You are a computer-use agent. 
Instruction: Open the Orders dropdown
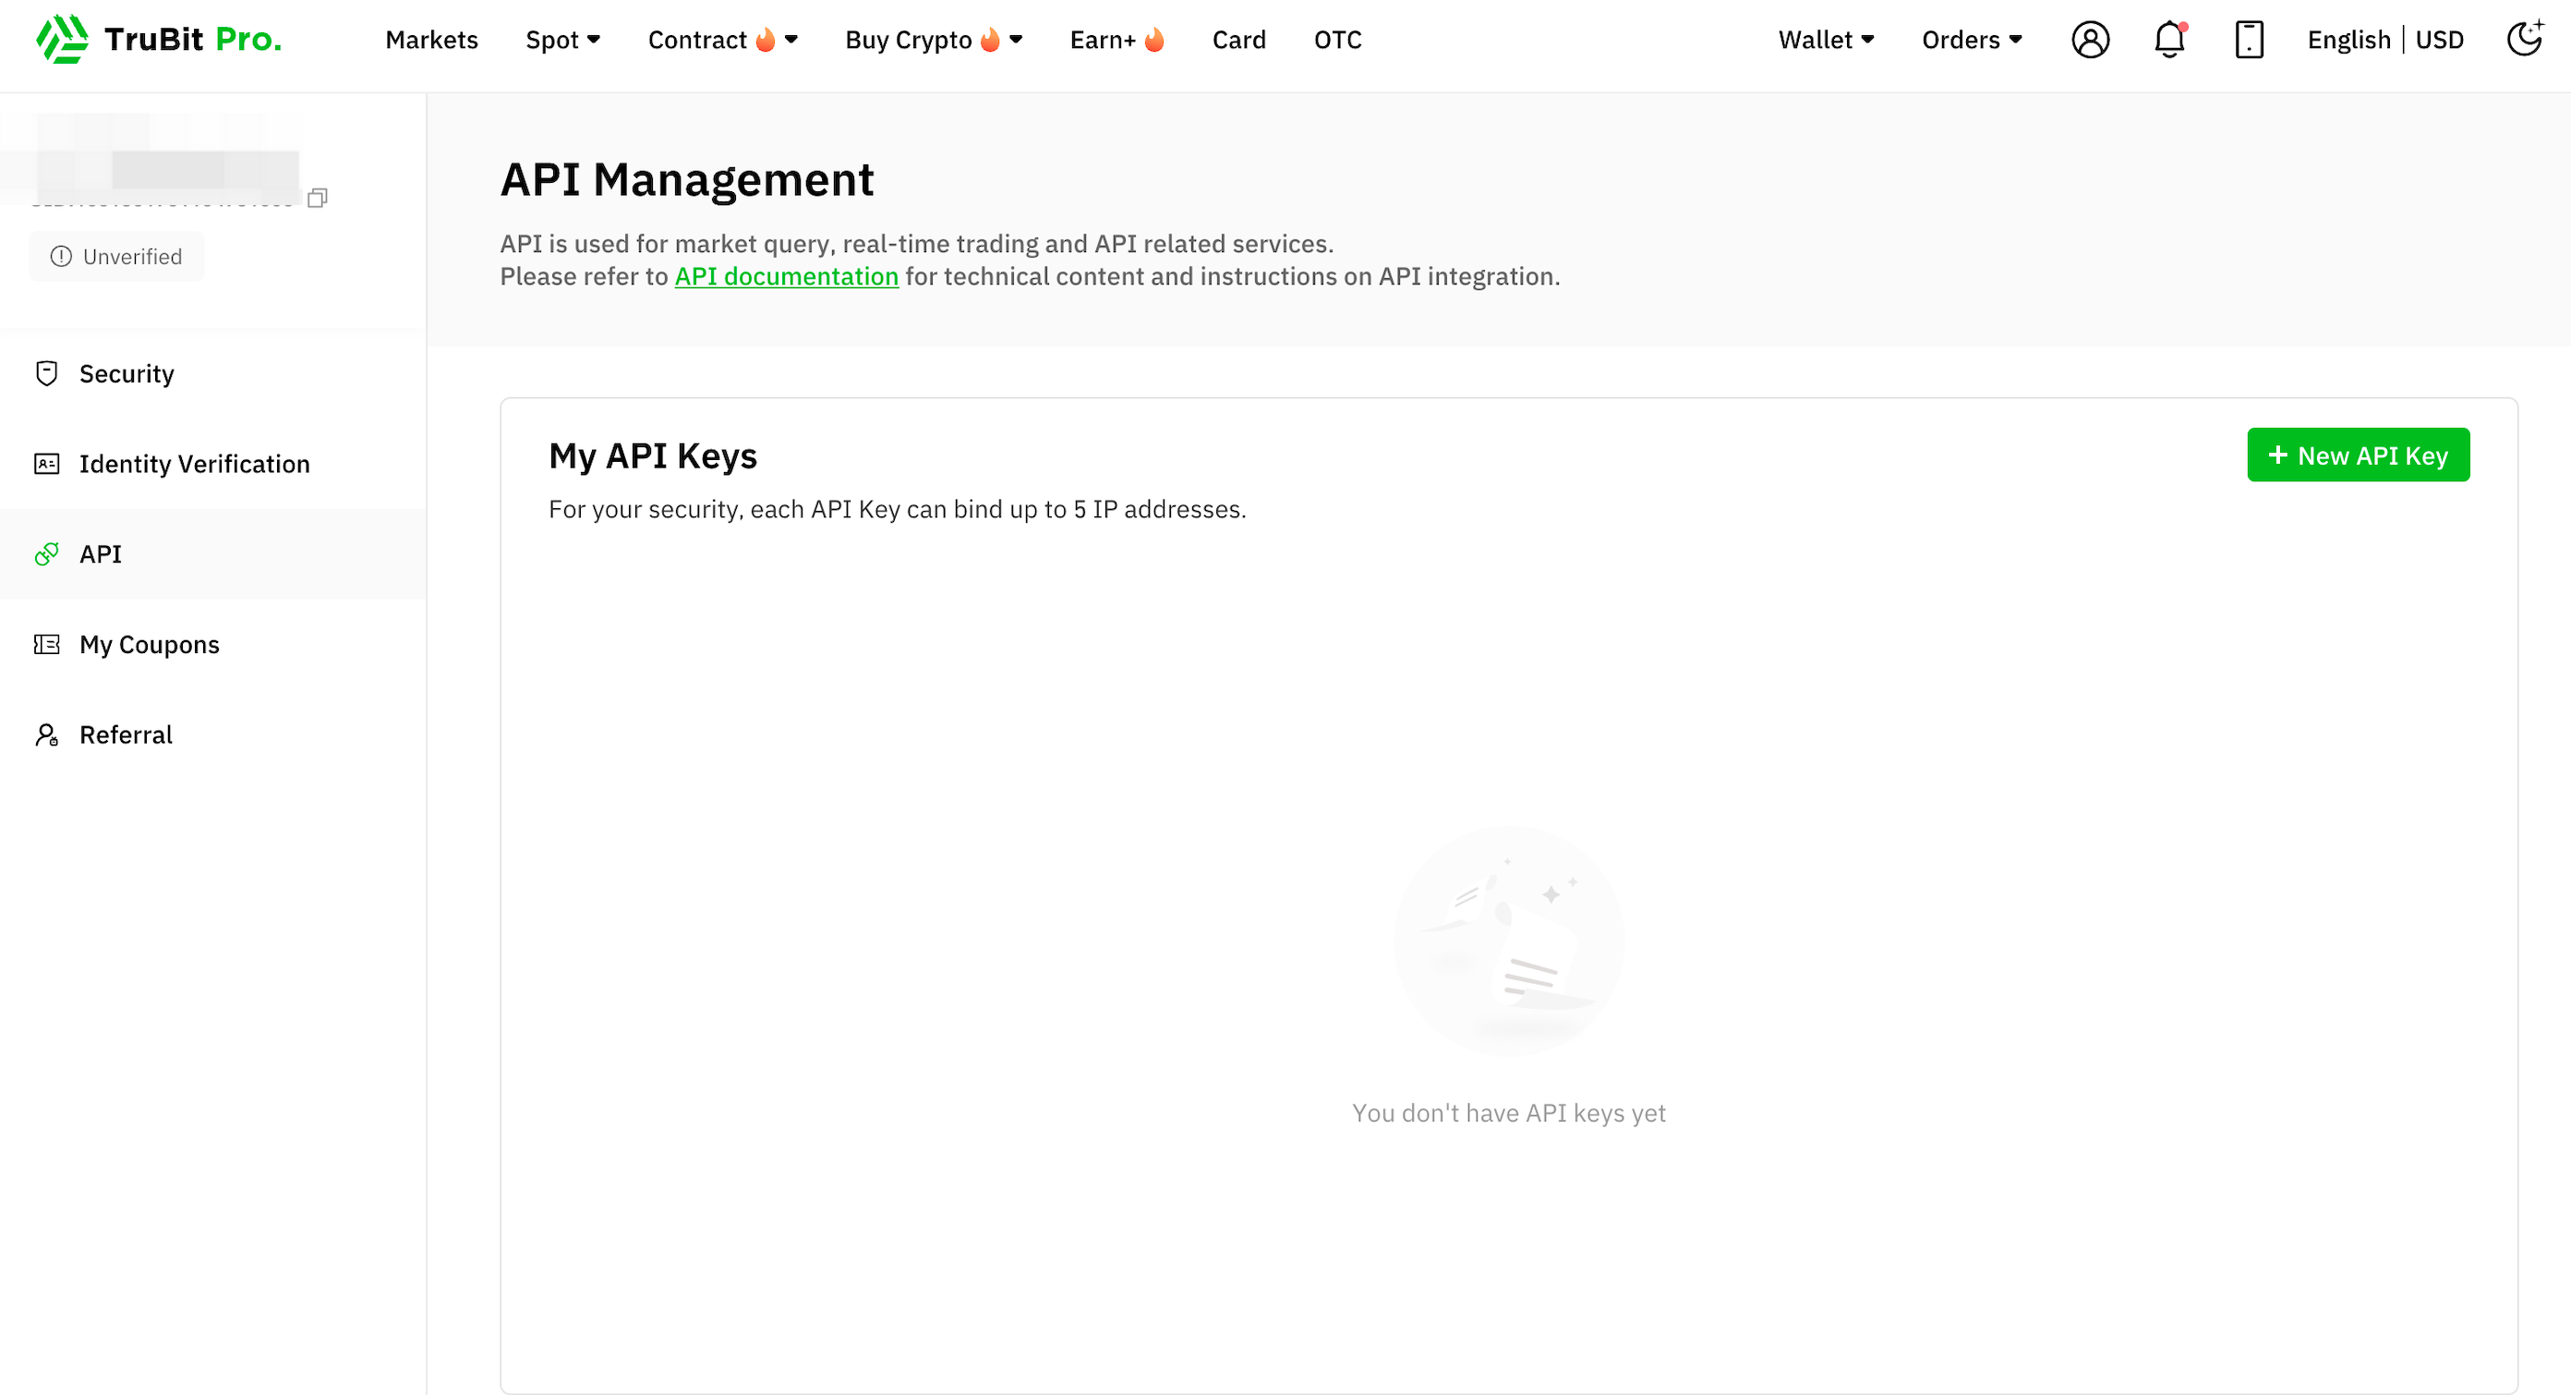(x=1971, y=40)
